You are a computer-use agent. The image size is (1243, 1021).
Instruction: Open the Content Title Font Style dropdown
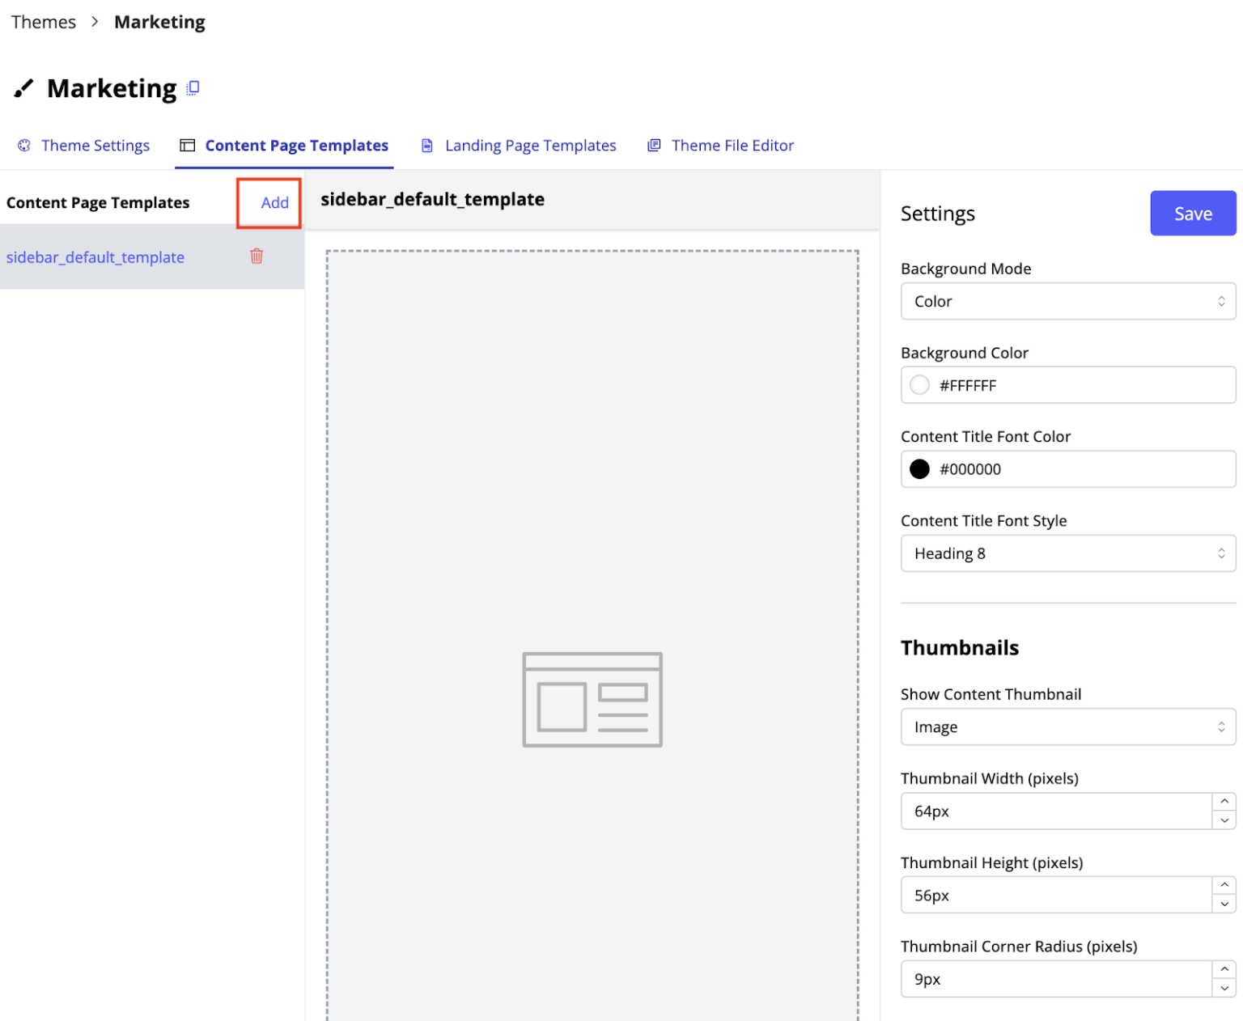(x=1067, y=553)
